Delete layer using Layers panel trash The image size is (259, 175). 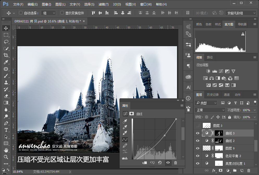[249, 170]
